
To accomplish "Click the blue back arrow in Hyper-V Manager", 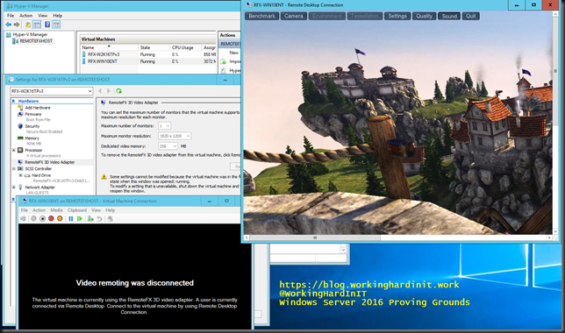I will (8, 25).
